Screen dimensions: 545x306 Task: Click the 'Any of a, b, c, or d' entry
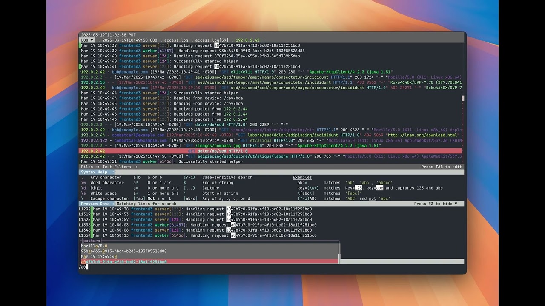tap(217, 198)
